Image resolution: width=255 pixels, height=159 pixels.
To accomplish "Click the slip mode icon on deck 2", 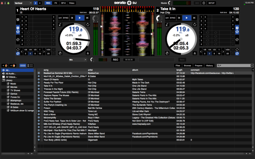I will [x=167, y=53].
